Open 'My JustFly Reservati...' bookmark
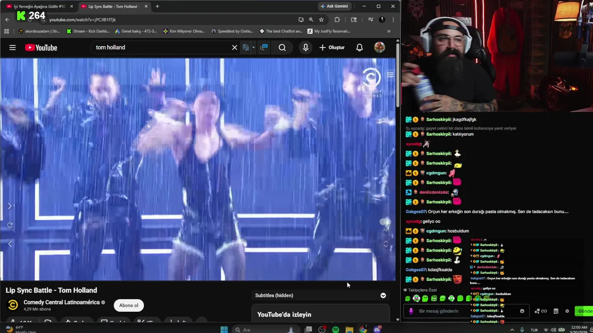Screen dimensions: 593x333 click(x=328, y=31)
